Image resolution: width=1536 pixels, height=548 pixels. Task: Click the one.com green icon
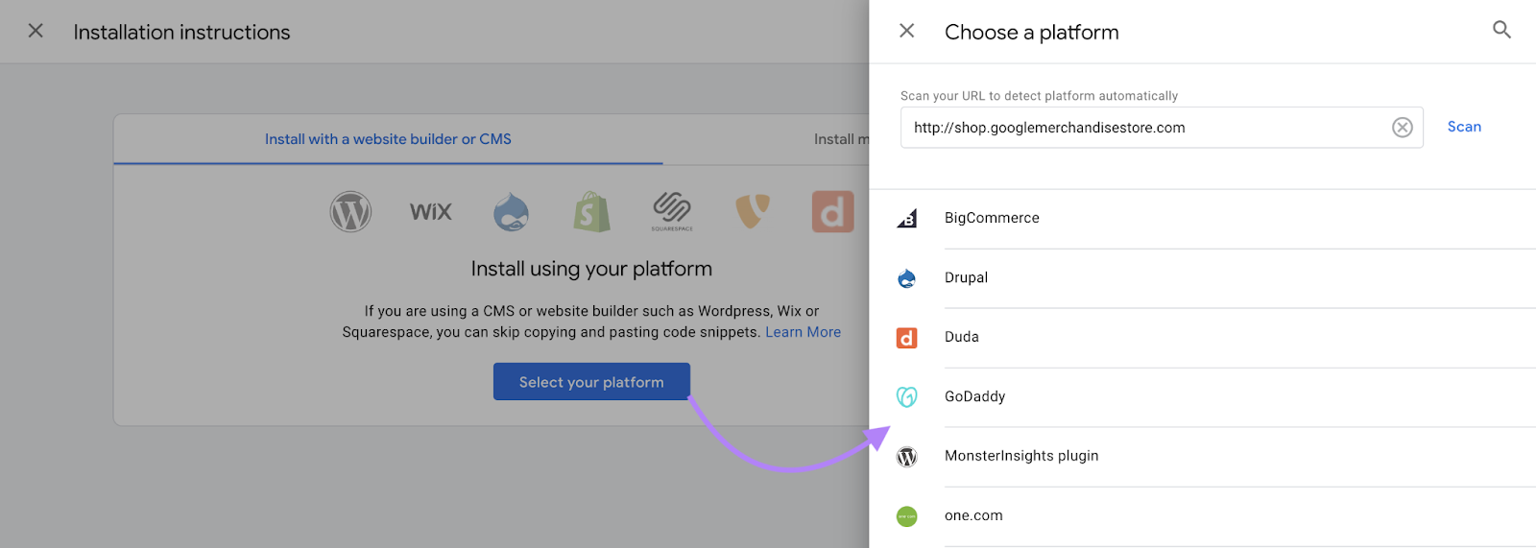pyautogui.click(x=906, y=516)
